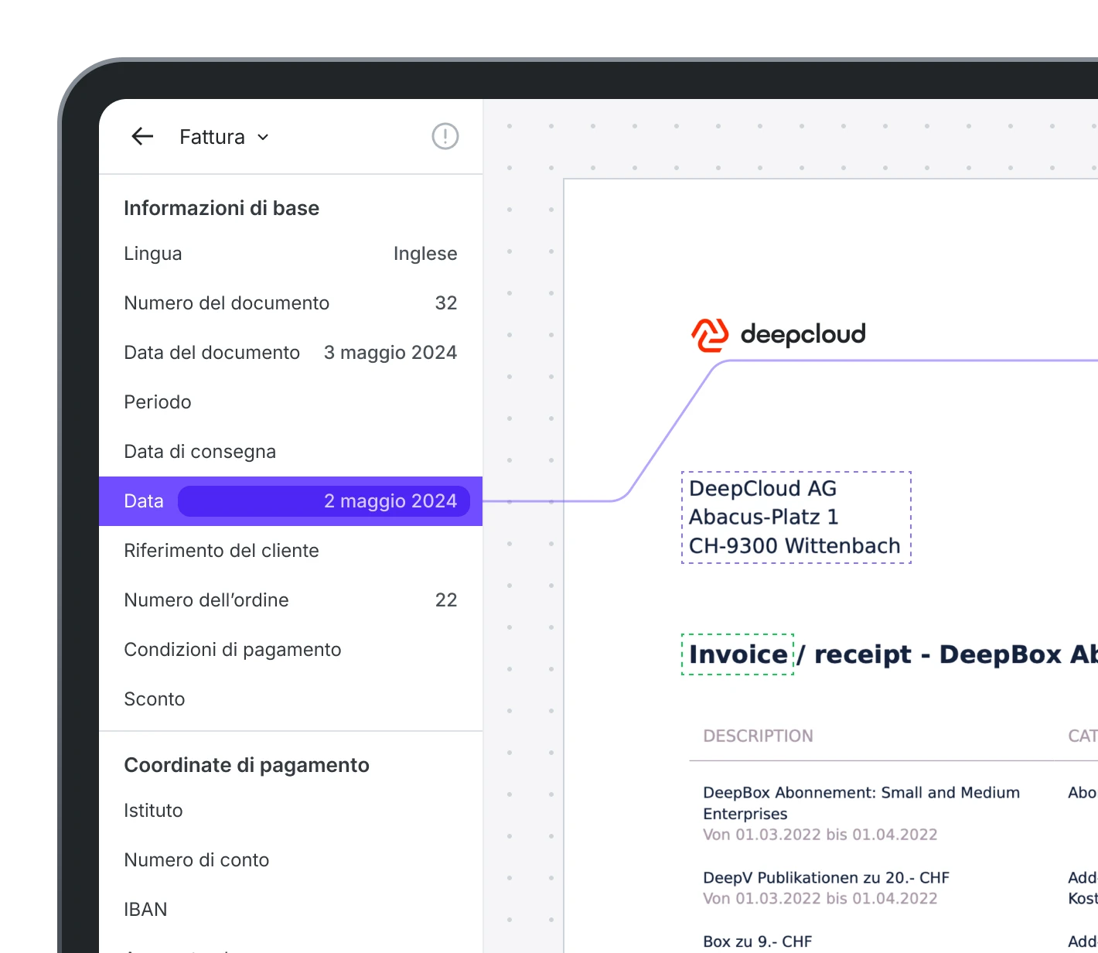This screenshot has width=1098, height=953.
Task: Click the DESCRIPTION column header
Action: click(758, 736)
